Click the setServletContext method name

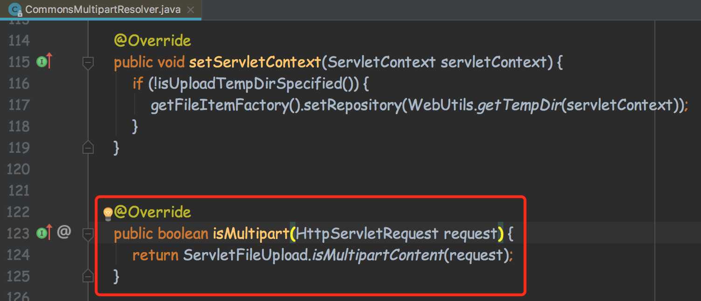click(255, 62)
